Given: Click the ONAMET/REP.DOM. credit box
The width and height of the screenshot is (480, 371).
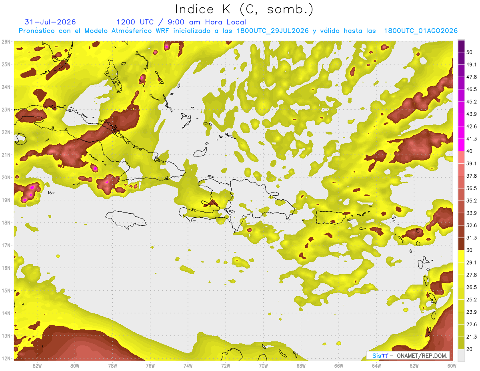Looking at the screenshot, I should pyautogui.click(x=408, y=355).
